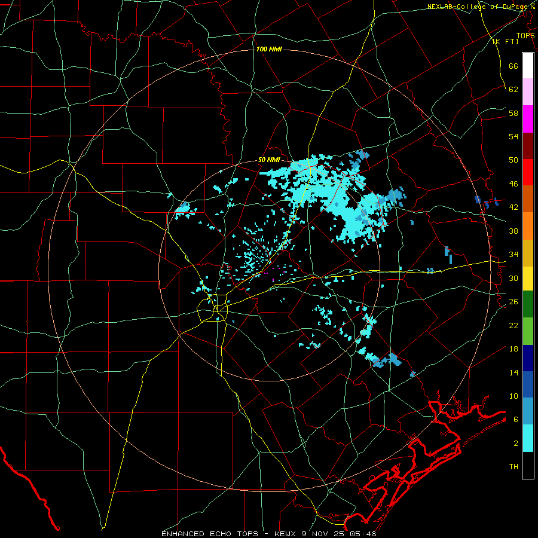Image resolution: width=538 pixels, height=538 pixels.
Task: Click the legend value '10'
Action: point(513,396)
